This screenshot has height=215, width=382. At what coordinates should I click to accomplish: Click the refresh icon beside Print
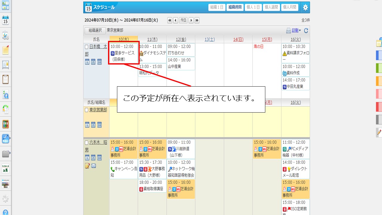pyautogui.click(x=306, y=30)
